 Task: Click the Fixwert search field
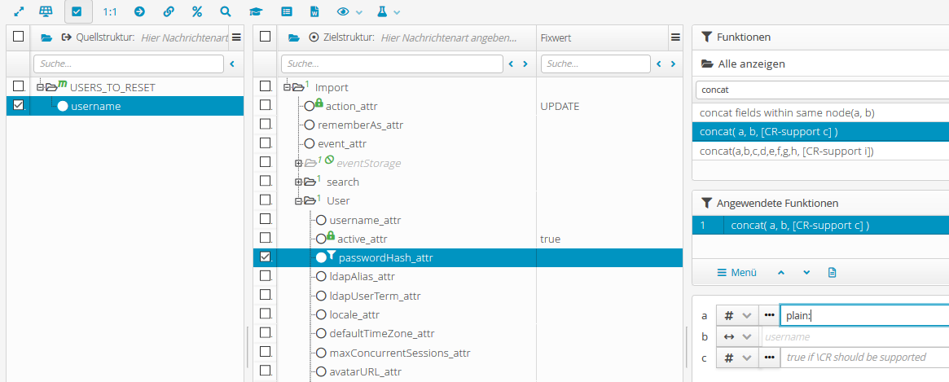click(x=595, y=64)
